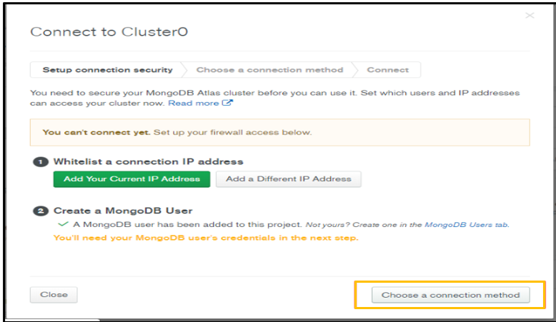The width and height of the screenshot is (556, 322).
Task: Click chevron divider after Setup connection security
Action: point(184,70)
